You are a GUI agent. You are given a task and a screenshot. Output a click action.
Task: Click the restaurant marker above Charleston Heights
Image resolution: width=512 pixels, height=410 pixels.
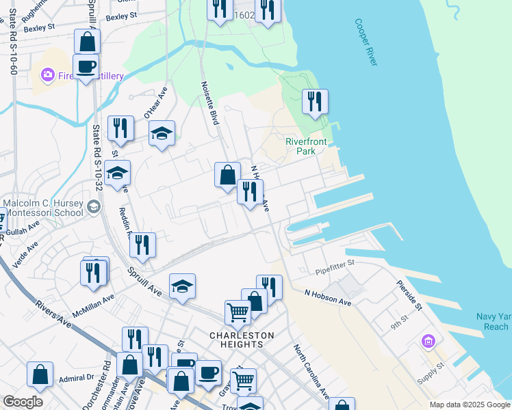pos(271,287)
